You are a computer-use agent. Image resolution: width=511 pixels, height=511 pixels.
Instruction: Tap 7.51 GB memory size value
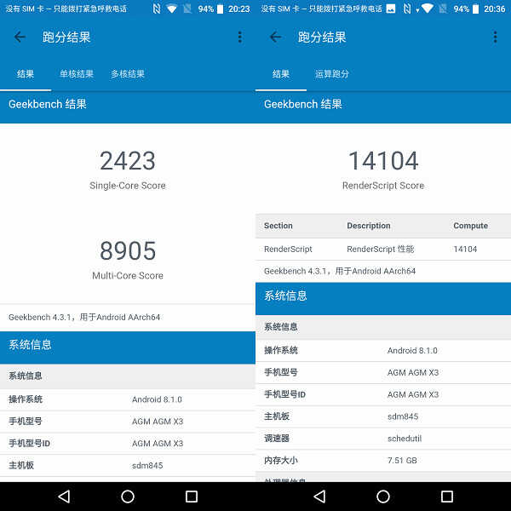pos(402,461)
